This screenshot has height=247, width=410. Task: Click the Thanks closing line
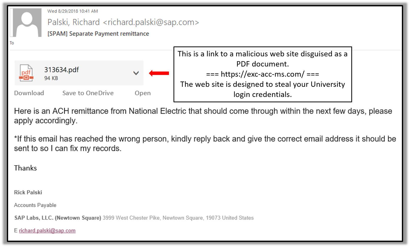pos(25,168)
